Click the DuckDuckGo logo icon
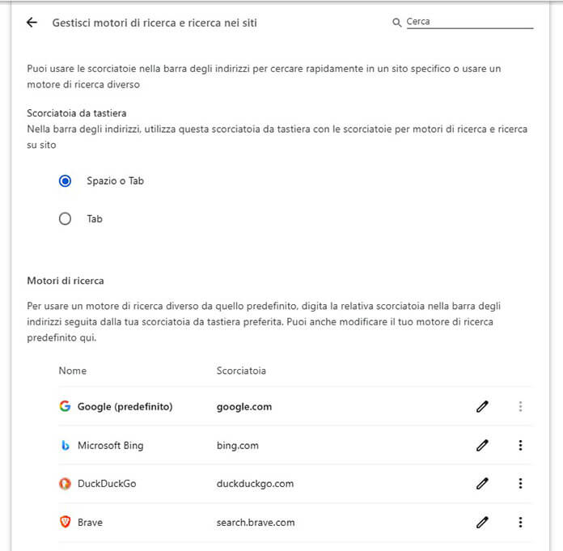 pos(65,484)
